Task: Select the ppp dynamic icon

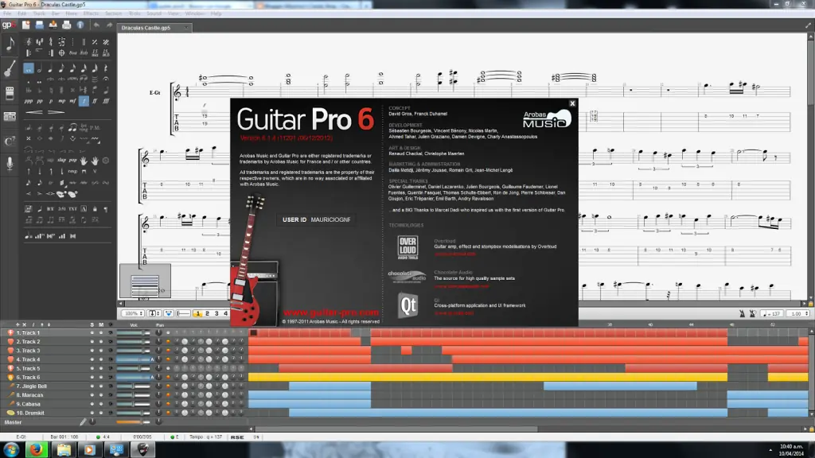Action: tap(29, 101)
